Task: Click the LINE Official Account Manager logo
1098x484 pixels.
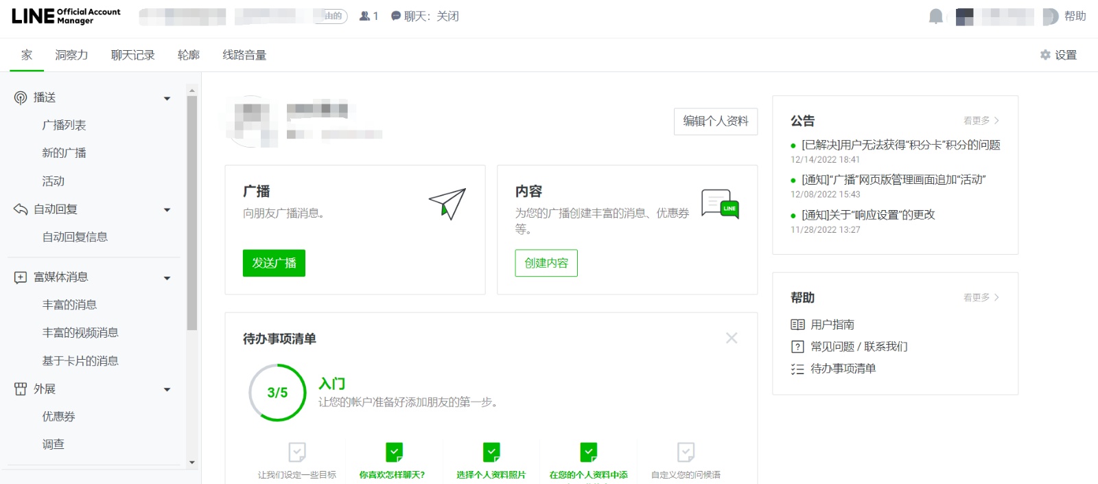Action: [x=66, y=16]
